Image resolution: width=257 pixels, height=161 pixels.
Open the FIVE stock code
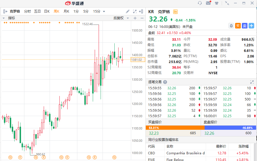coord(151,160)
